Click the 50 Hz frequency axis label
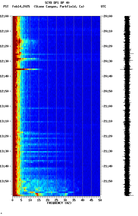This screenshot has height=216, width=138. click(100, 200)
